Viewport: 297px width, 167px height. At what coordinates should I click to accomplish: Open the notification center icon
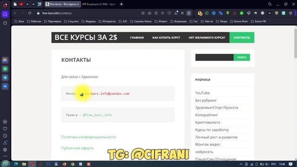291,164
